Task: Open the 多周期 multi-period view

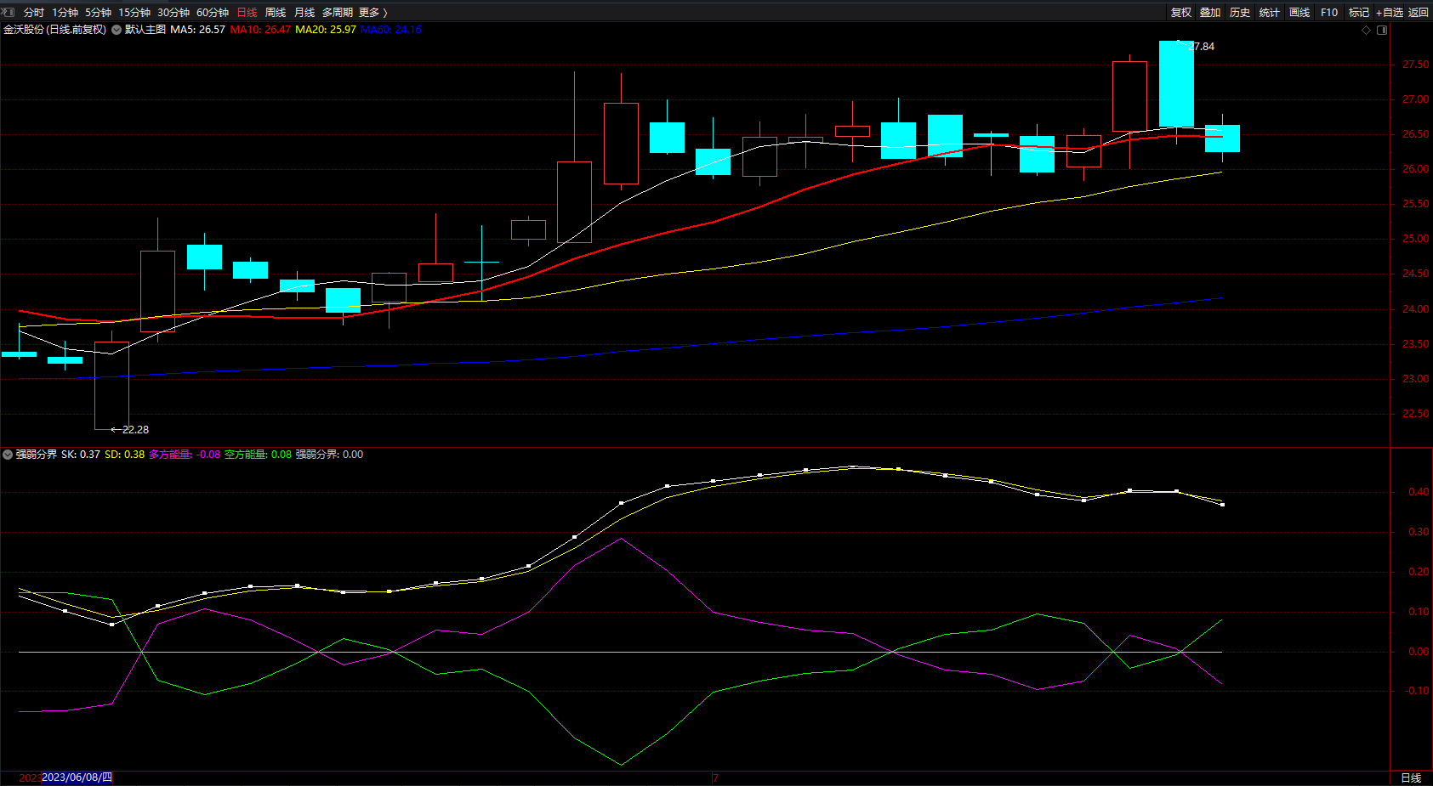Action: click(337, 12)
